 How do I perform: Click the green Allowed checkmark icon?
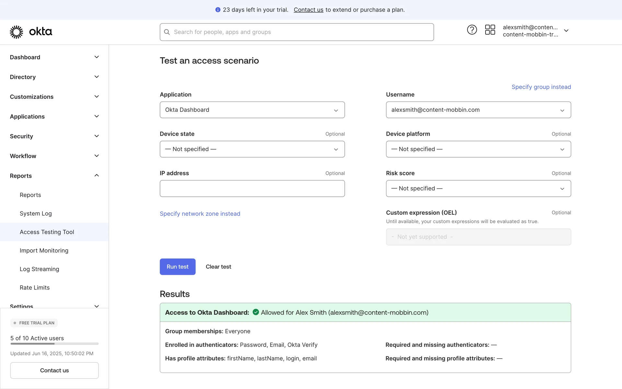coord(256,312)
